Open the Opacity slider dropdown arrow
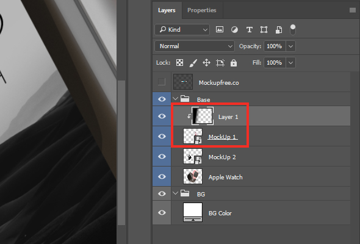 290,46
